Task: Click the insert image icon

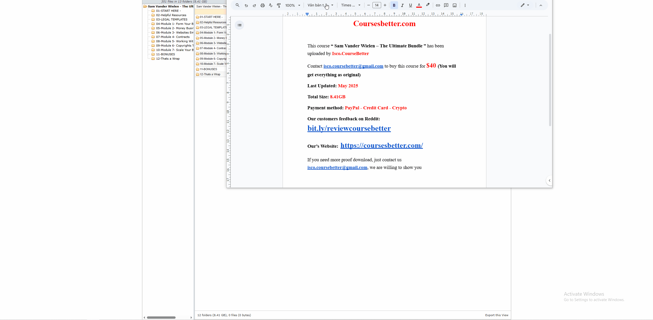Action: [455, 5]
